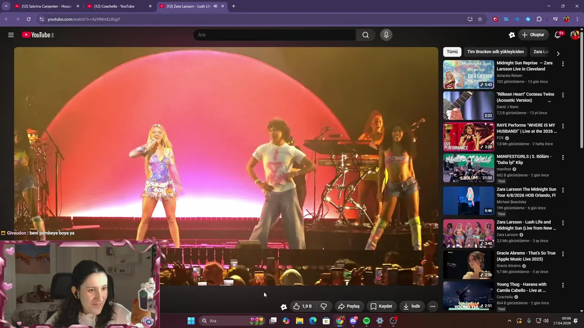Screen dimensions: 584x328
Task: Open the RAYE Performs video thumbnail
Action: 469,137
